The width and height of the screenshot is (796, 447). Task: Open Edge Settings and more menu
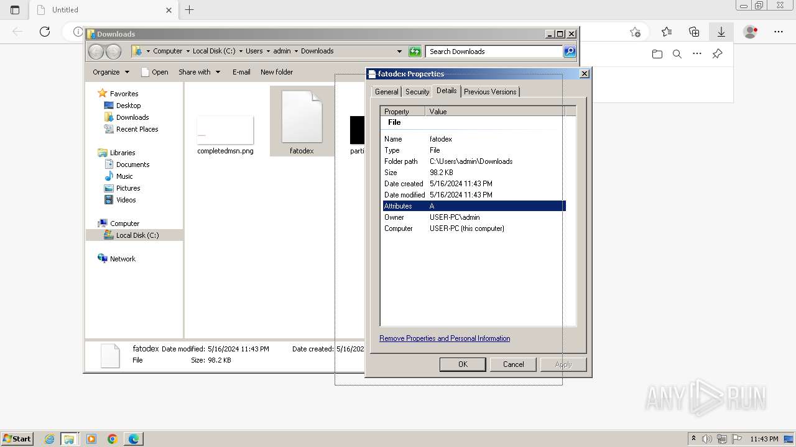(779, 32)
